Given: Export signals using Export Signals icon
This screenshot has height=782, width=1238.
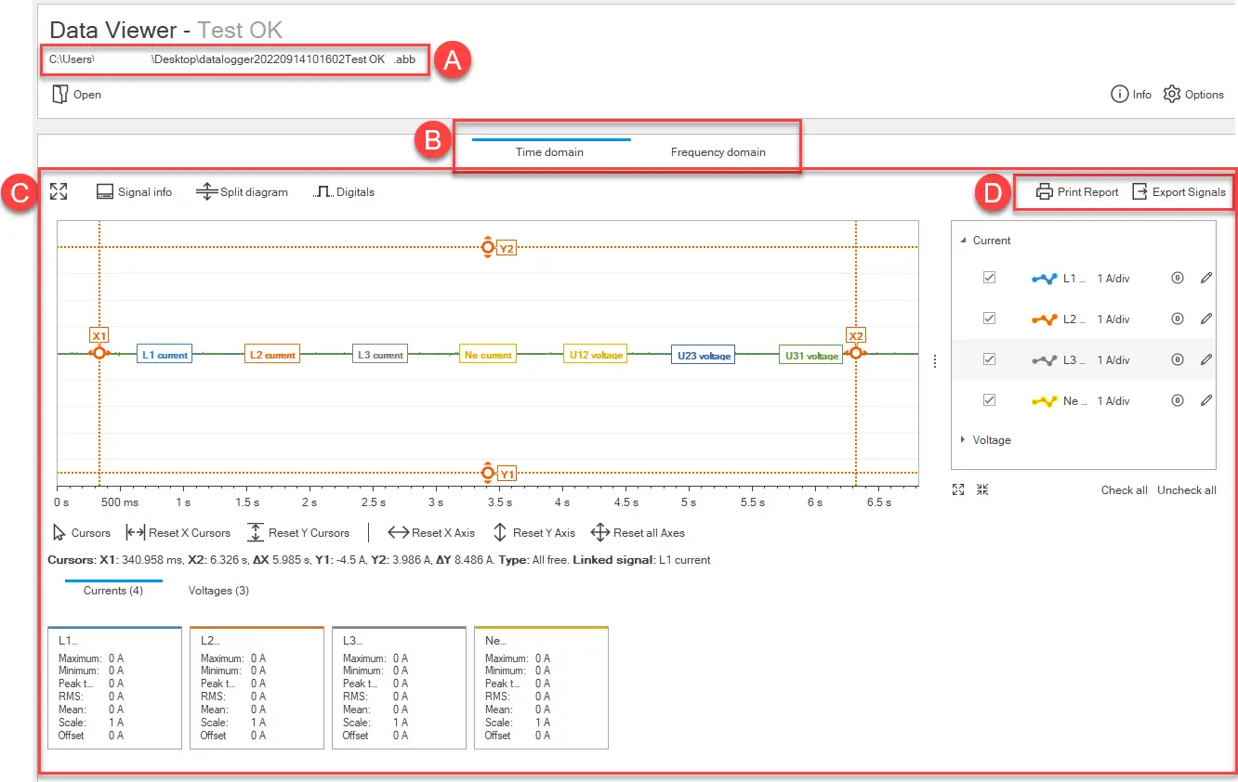Looking at the screenshot, I should (1139, 192).
